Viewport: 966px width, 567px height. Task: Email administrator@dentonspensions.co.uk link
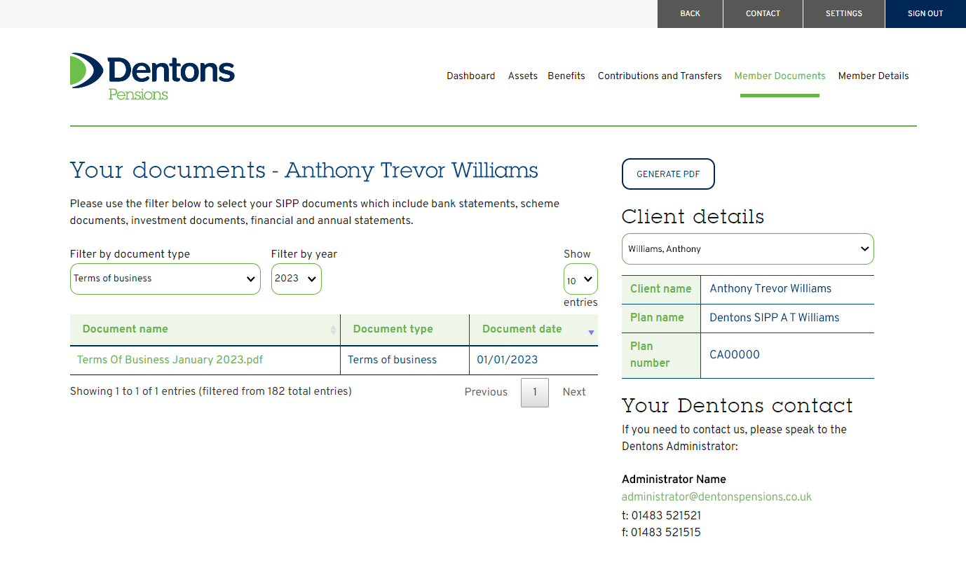coord(716,497)
